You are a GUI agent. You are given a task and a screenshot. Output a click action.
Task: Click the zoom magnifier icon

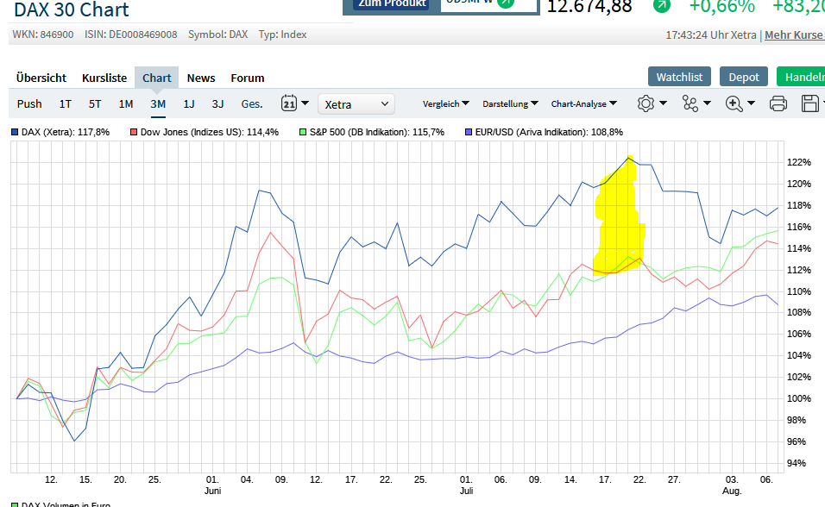(x=734, y=103)
